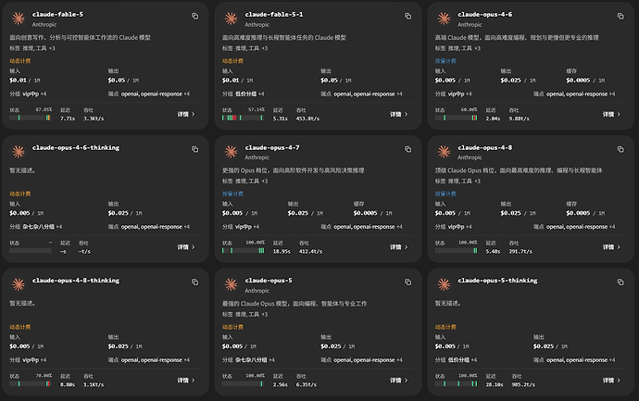Expand the +3 tags on claude-opus-5
639x401 pixels.
[x=265, y=315]
